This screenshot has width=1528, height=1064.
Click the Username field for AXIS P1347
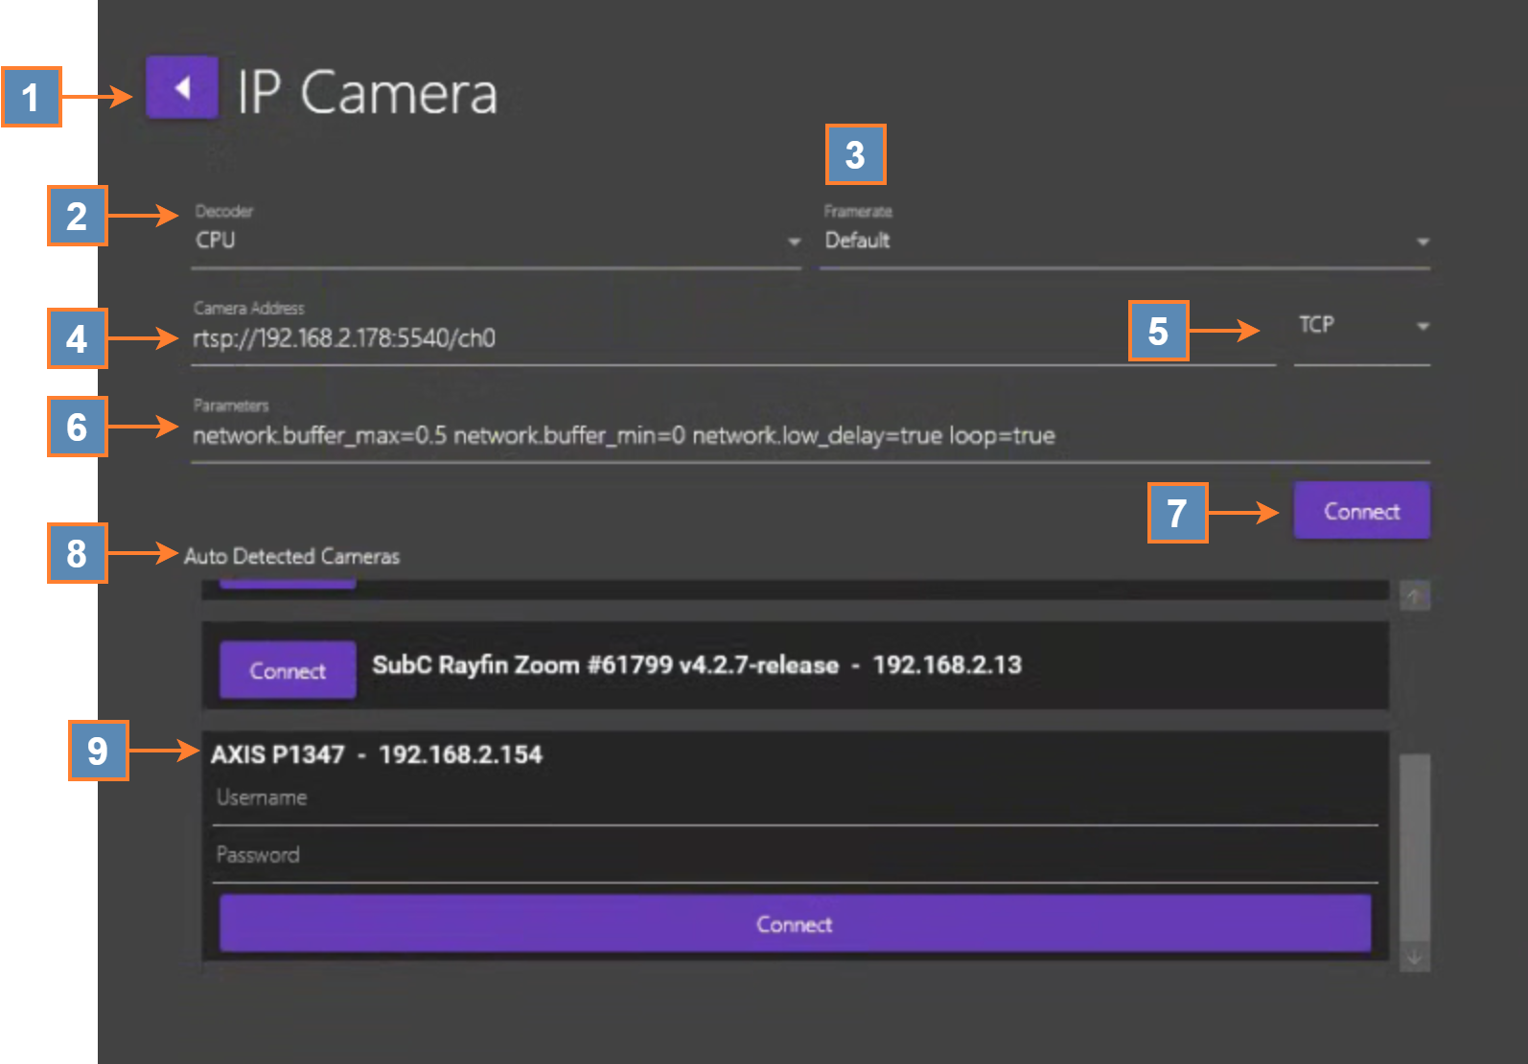pos(794,798)
